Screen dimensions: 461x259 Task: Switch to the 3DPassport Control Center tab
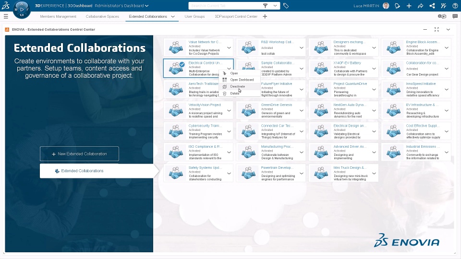(236, 16)
